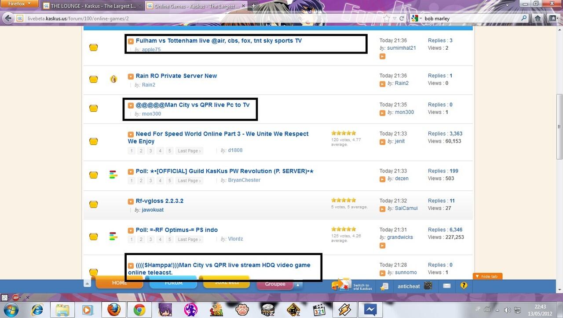The image size is (563, 318).
Task: Expand the arrow before Poll: =-RF Optimus-=
Action: click(131, 230)
